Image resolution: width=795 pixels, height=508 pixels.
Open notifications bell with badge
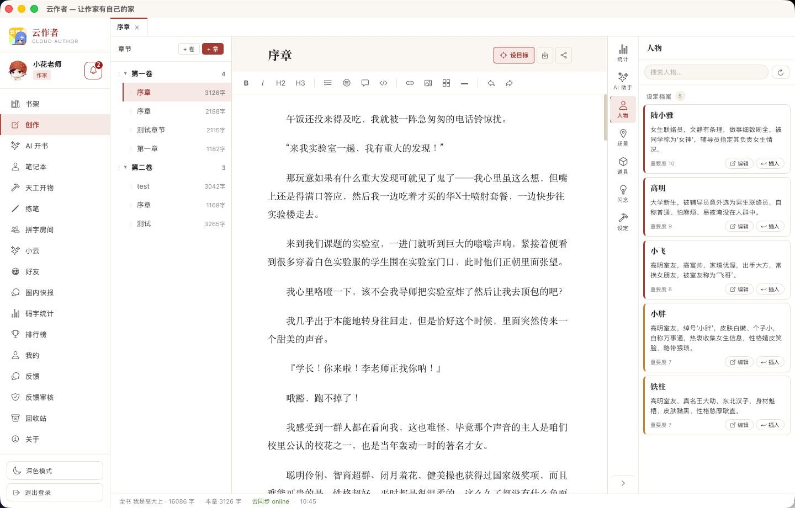93,71
